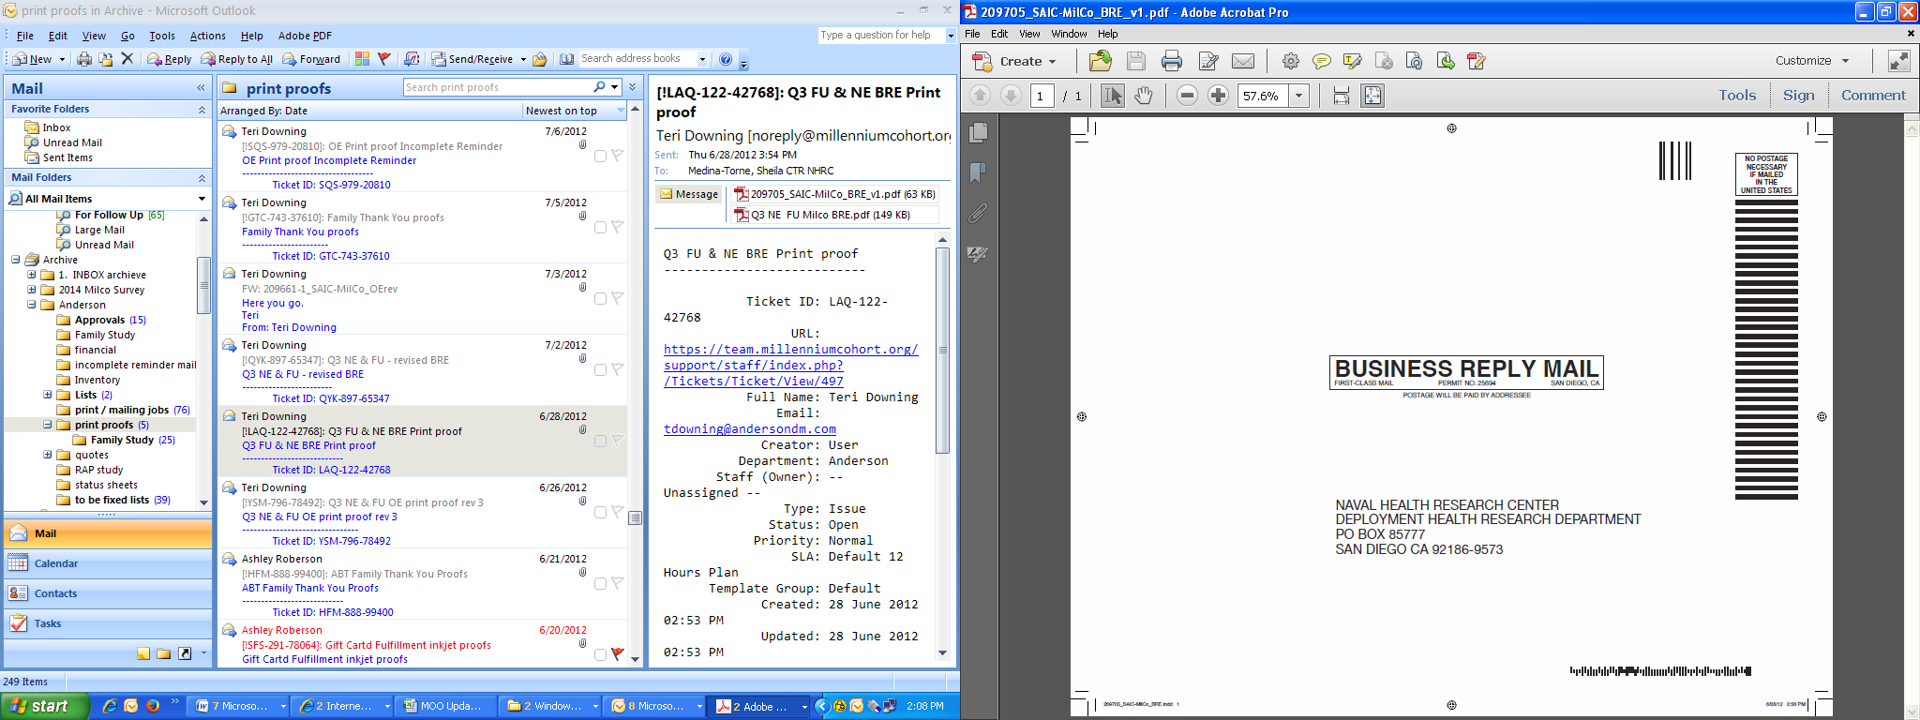Open the Sign pane tab in Acrobat
Screen dimensions: 1920x720
pyautogui.click(x=1798, y=96)
